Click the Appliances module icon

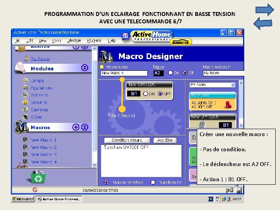[x=25, y=87]
